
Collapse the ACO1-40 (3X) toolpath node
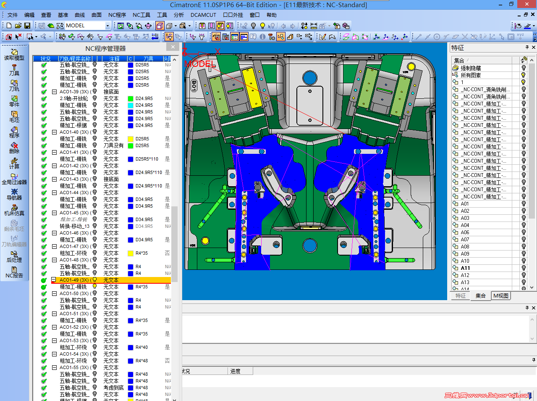[x=54, y=132]
